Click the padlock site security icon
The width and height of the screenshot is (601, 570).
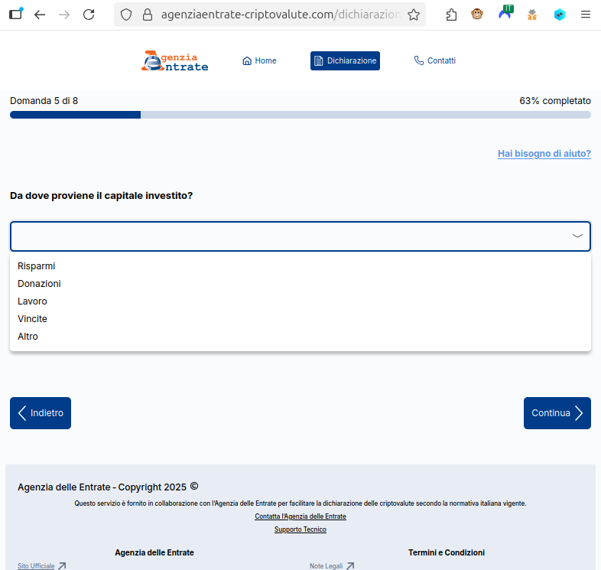pos(148,15)
